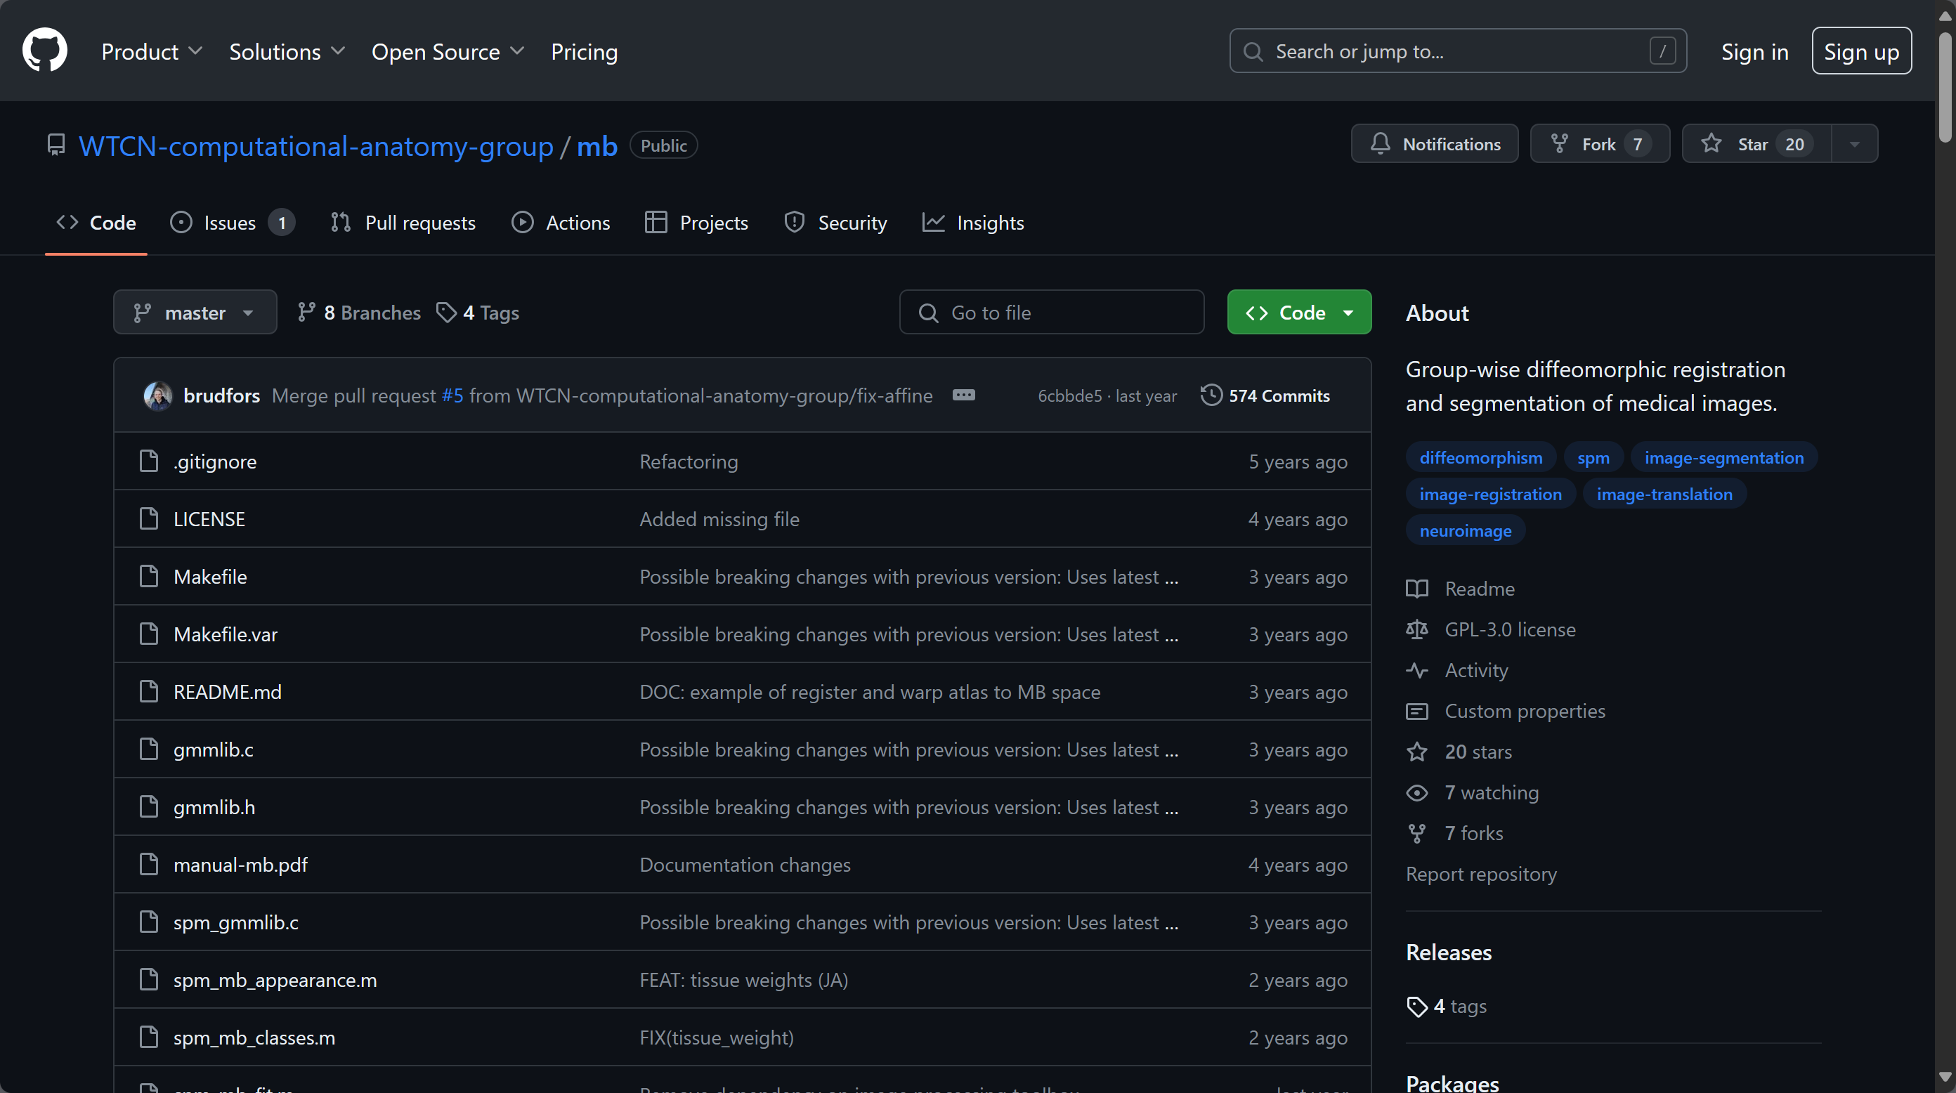Image resolution: width=1956 pixels, height=1093 pixels.
Task: Click the Fork repository icon
Action: 1559,143
